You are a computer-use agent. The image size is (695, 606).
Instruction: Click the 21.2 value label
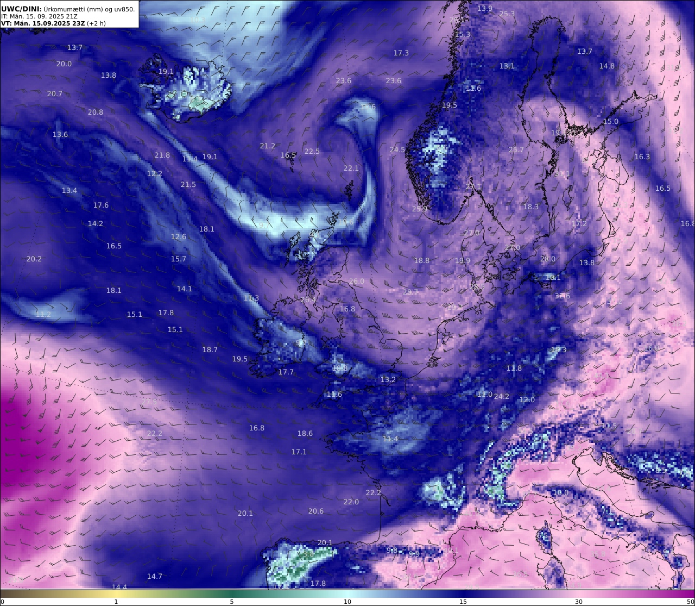point(268,146)
